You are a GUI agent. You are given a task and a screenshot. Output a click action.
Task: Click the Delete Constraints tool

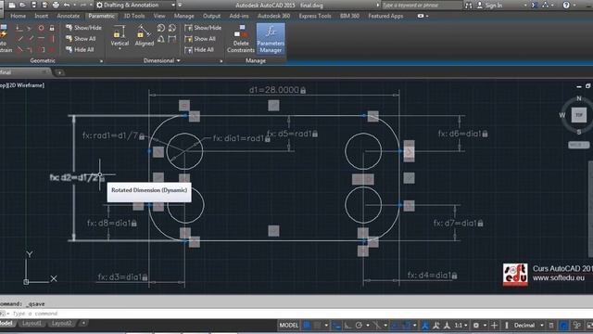coord(241,39)
